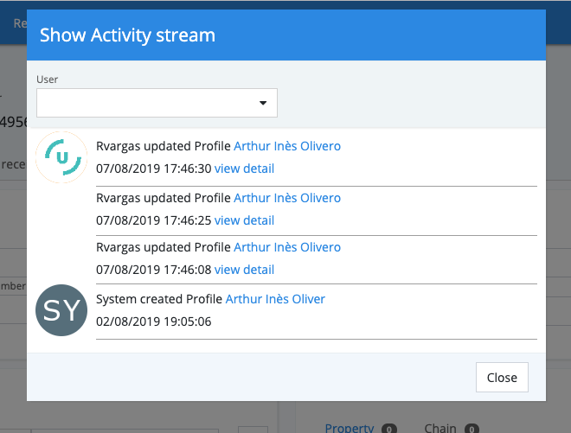Select the System created Profile entry text

159,299
